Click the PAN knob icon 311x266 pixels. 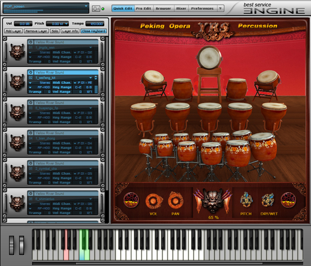(176, 201)
